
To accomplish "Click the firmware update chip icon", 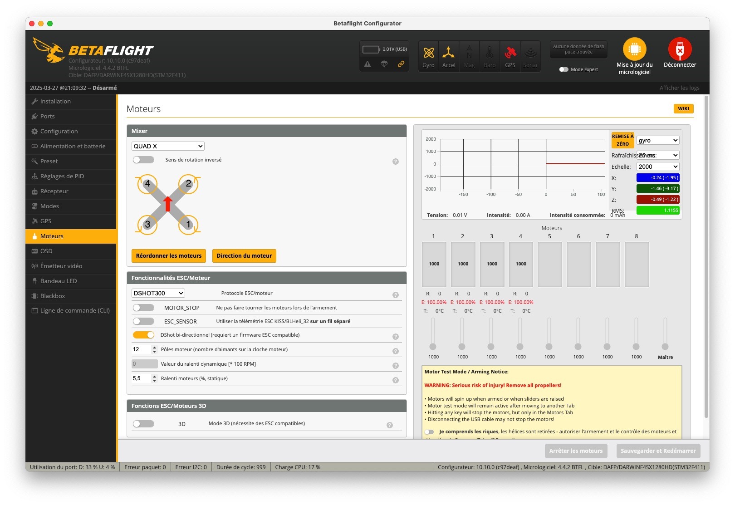I will coord(634,49).
